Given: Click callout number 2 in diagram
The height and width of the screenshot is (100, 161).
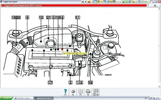Looking at the screenshot, I should click(x=70, y=82).
